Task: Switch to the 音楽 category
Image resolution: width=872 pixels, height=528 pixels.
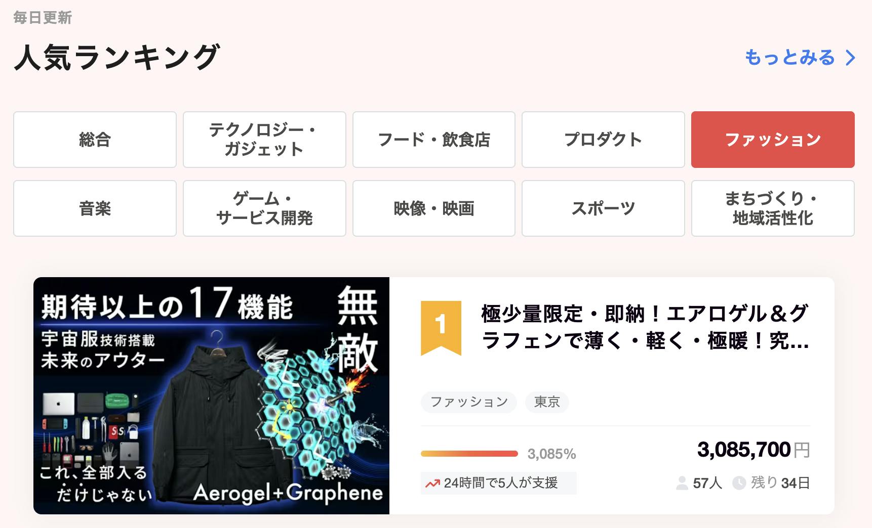Action: tap(95, 208)
